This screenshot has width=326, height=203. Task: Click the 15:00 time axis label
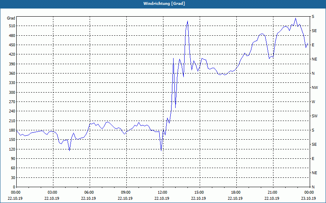(x=199, y=192)
